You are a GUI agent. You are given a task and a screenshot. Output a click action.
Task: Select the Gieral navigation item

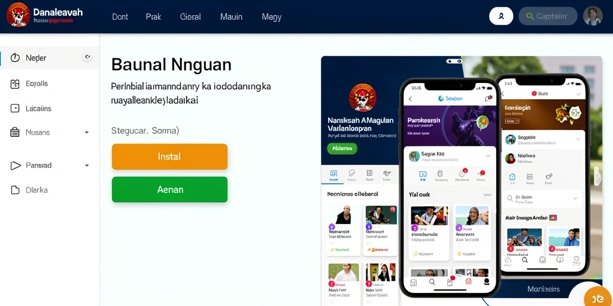coord(190,17)
